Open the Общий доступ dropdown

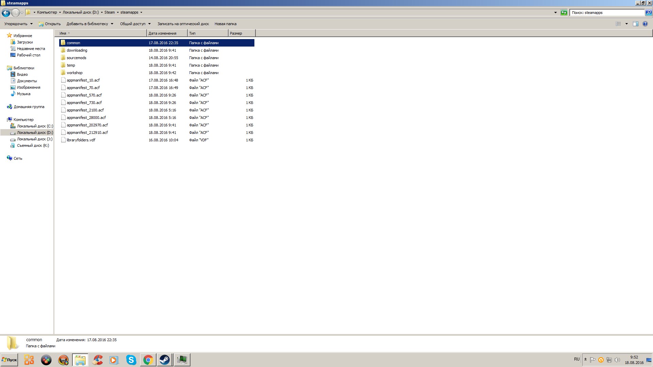click(x=135, y=24)
